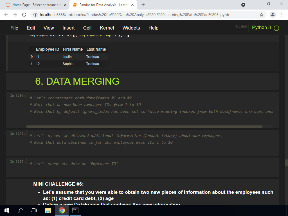Open Task View on the taskbar
The width and height of the screenshot is (288, 216).
[x=34, y=210]
